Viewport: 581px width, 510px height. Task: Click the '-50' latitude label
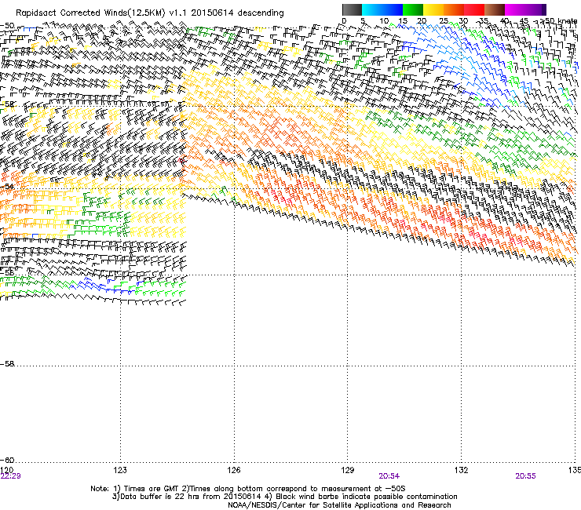7,26
